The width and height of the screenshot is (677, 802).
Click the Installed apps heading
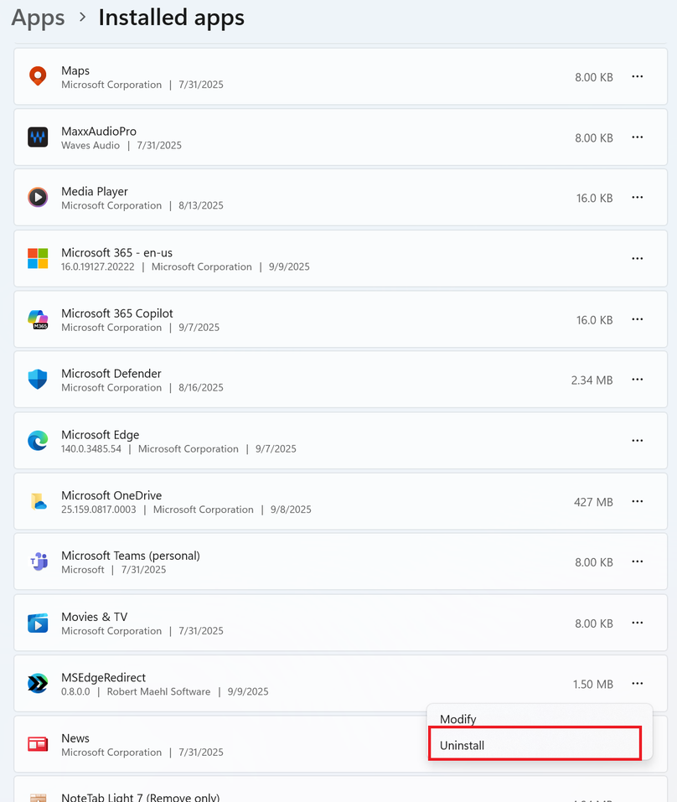pos(171,18)
